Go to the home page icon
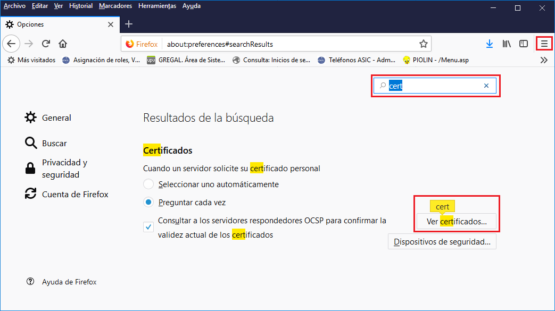This screenshot has height=311, width=555. tap(63, 44)
